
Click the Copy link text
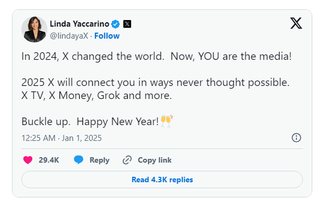[x=154, y=160]
